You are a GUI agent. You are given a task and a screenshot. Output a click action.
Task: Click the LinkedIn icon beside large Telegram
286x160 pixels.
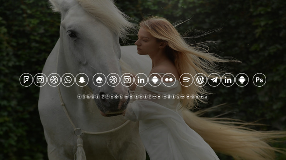[228, 80]
